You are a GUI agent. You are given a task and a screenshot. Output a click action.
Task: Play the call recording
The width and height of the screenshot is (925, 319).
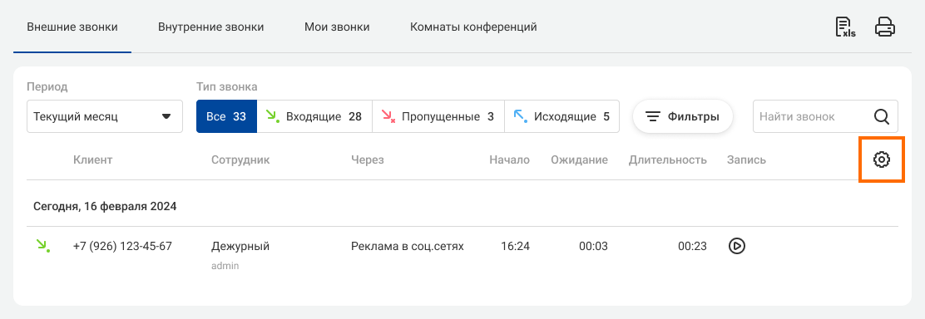736,246
